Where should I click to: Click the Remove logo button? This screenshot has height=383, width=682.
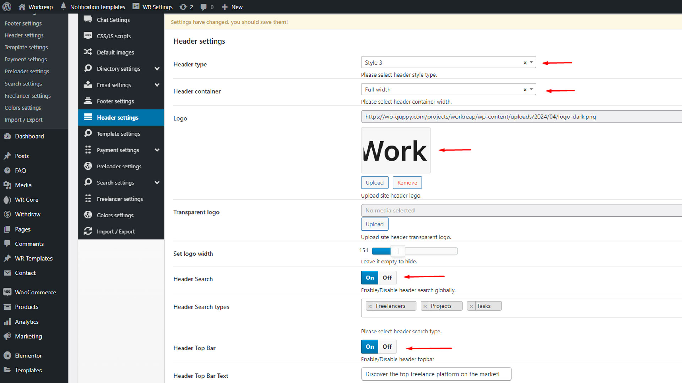(407, 183)
